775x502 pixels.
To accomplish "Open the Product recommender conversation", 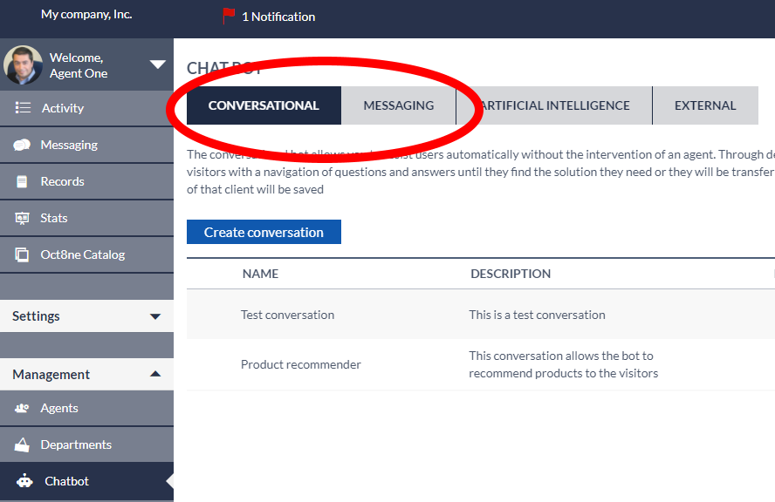I will [x=300, y=364].
